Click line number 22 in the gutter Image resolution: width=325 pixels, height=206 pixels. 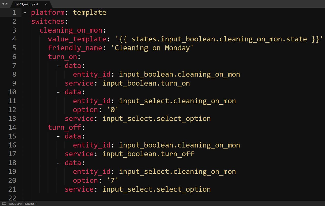(x=12, y=198)
